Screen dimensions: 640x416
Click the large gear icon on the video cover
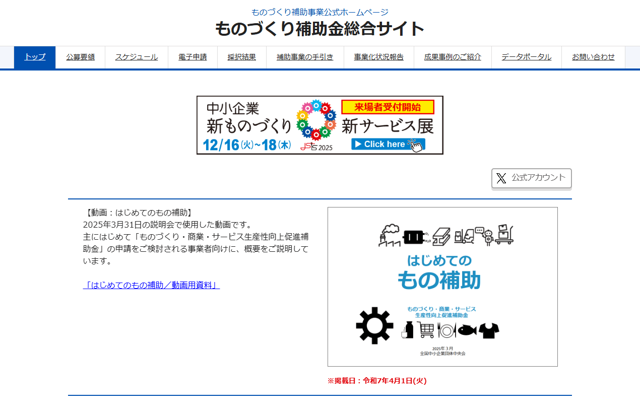(x=375, y=326)
